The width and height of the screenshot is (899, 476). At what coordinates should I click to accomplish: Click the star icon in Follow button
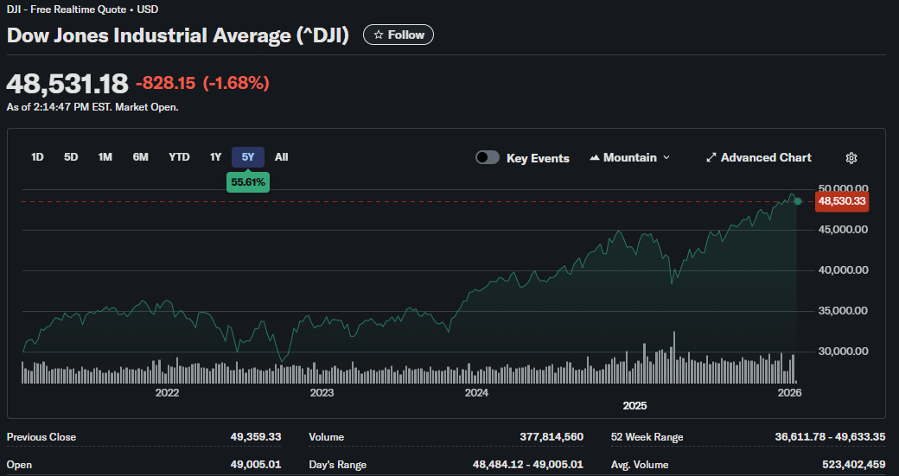[x=378, y=35]
